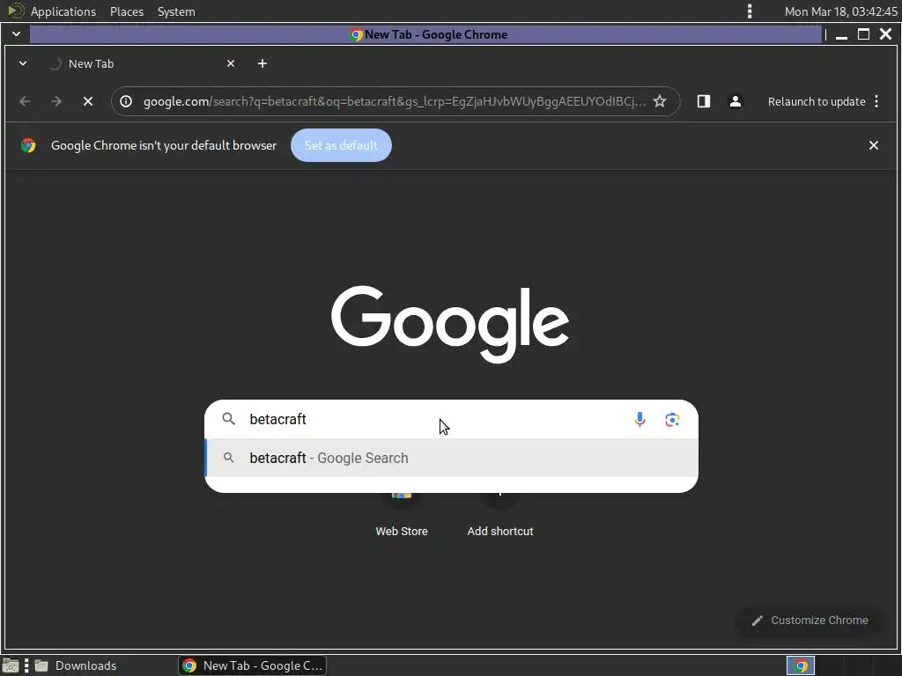This screenshot has height=676, width=902.
Task: Click Set as default button
Action: (341, 145)
